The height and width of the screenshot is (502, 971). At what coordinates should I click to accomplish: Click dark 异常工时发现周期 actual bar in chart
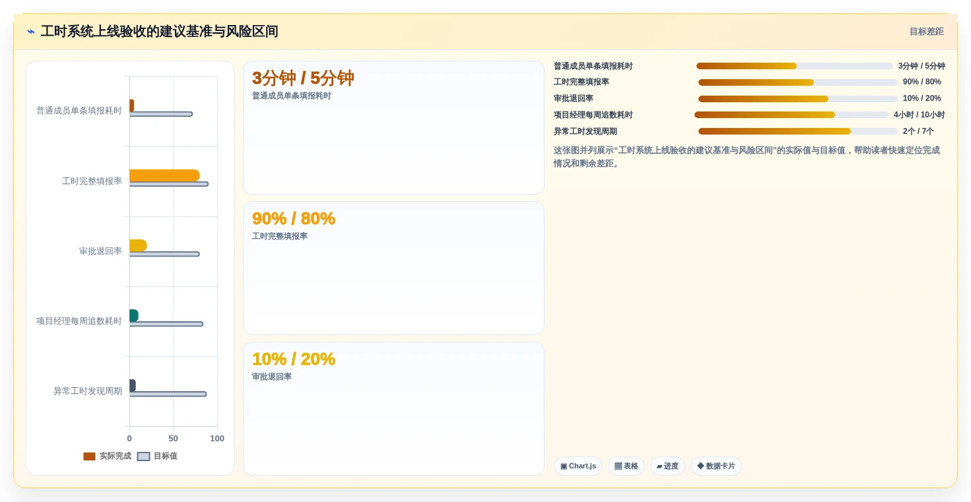[x=132, y=385]
